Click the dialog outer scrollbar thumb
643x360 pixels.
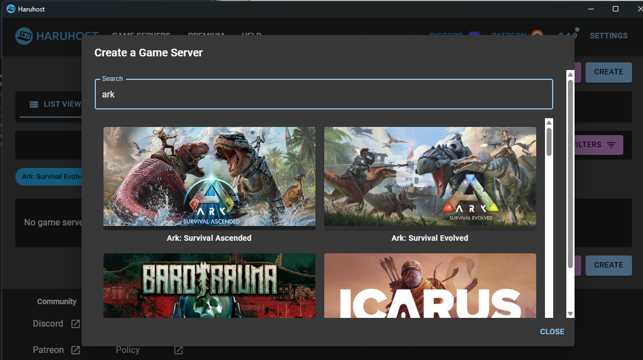coord(570,174)
